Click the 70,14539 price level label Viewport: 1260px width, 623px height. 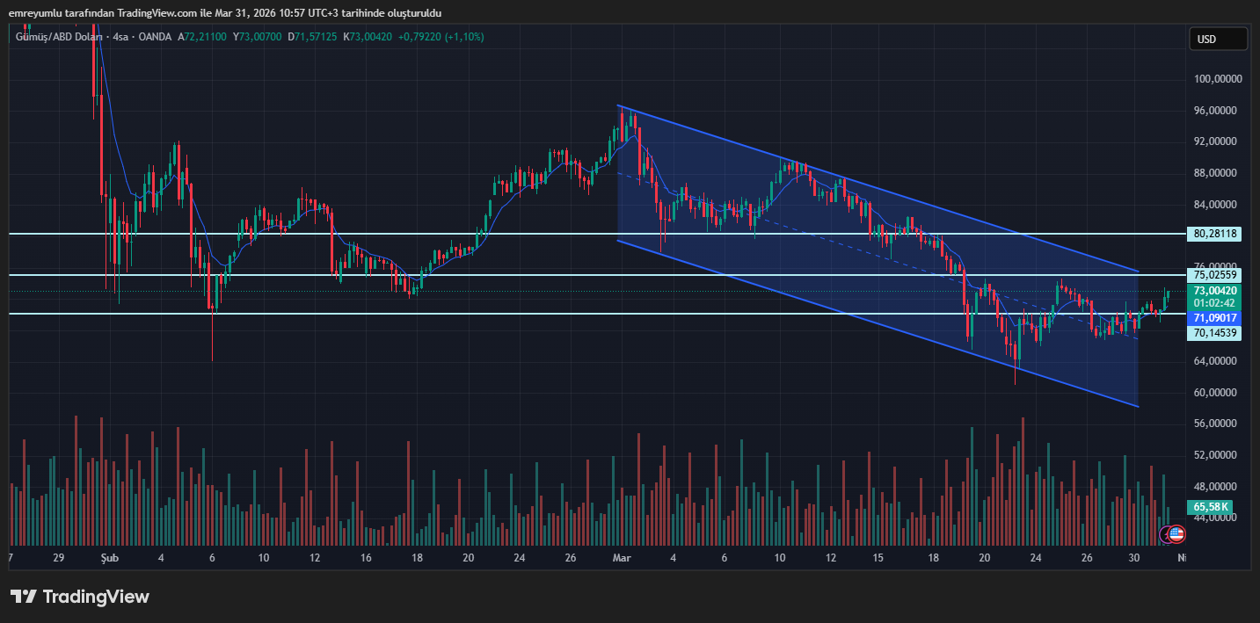click(x=1217, y=333)
